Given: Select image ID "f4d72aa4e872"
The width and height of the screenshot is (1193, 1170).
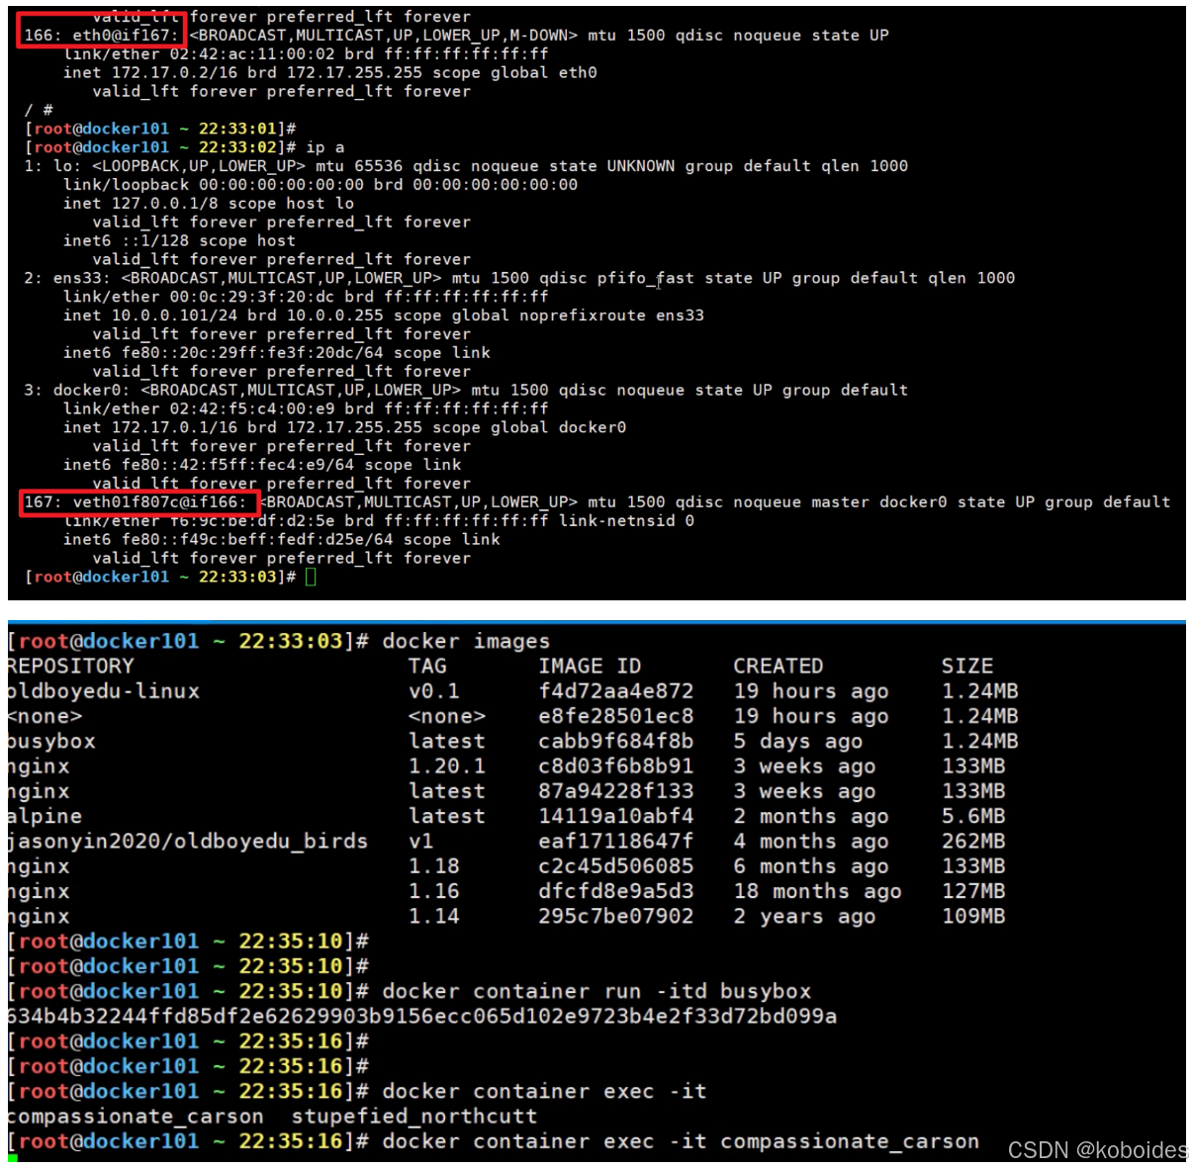Looking at the screenshot, I should [x=615, y=691].
